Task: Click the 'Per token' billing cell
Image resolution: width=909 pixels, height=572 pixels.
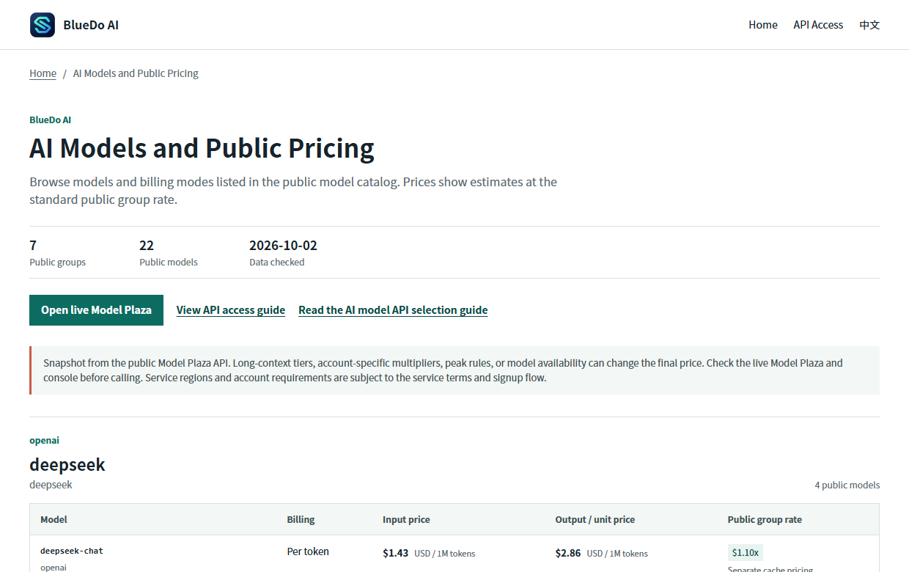Action: [308, 551]
